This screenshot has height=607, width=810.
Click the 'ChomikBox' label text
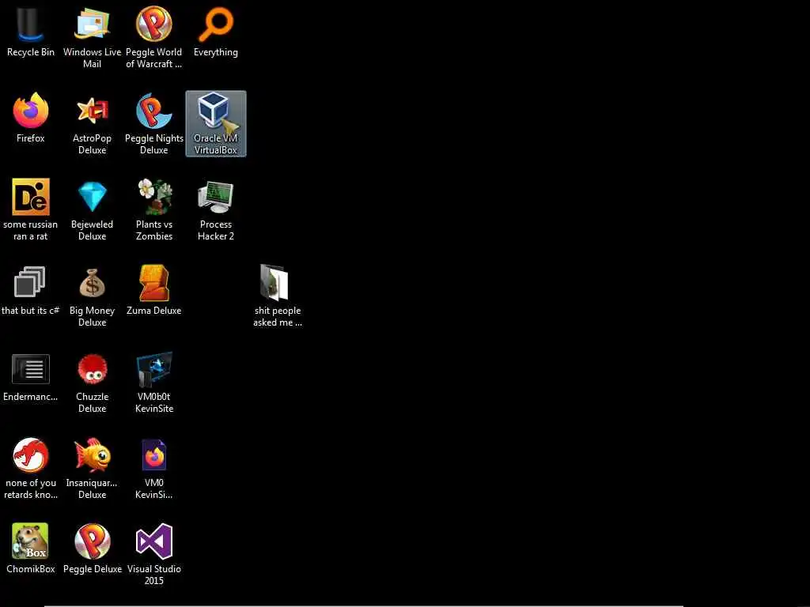(31, 569)
